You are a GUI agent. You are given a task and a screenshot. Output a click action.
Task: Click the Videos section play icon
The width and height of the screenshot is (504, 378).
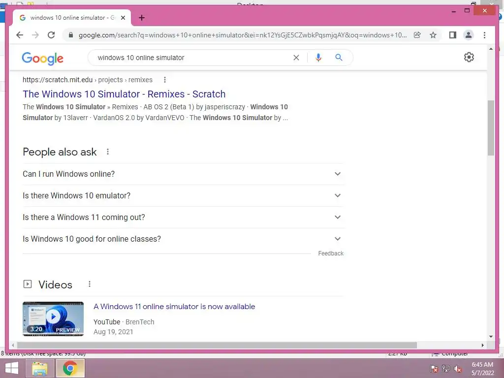[28, 284]
